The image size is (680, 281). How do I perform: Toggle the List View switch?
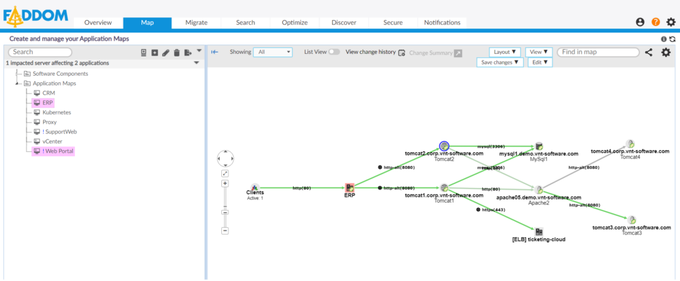tap(334, 52)
